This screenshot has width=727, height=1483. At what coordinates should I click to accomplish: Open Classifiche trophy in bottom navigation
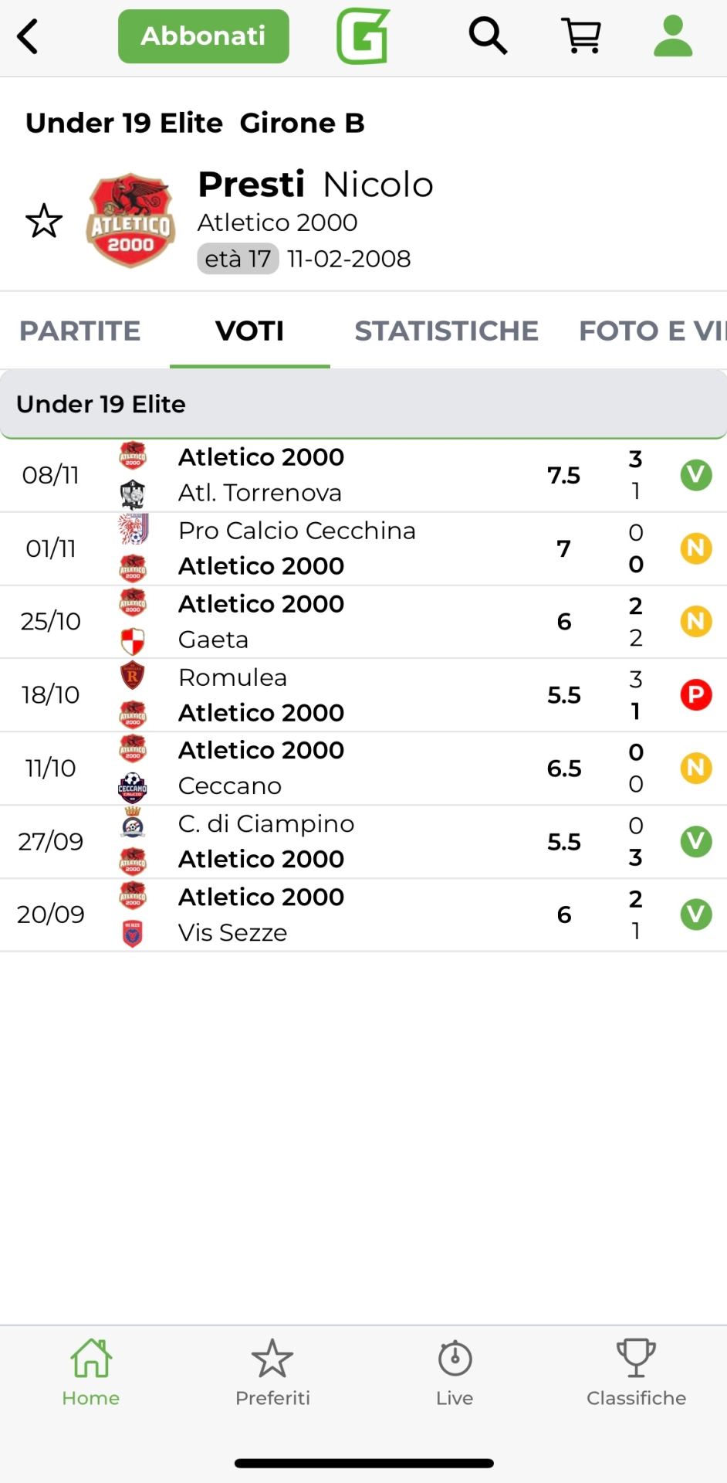pyautogui.click(x=636, y=1373)
